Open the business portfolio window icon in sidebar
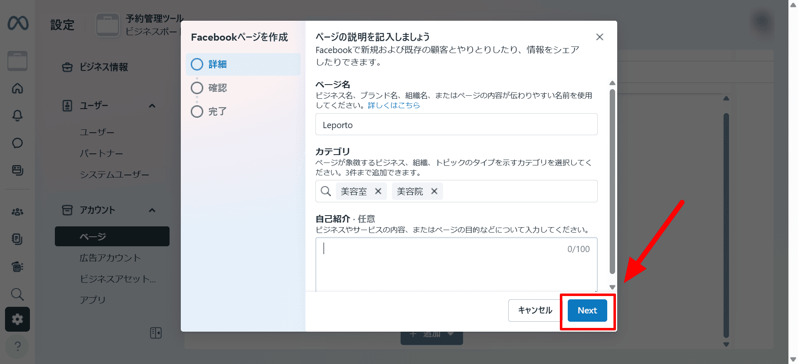Image resolution: width=798 pixels, height=364 pixels. [x=17, y=61]
